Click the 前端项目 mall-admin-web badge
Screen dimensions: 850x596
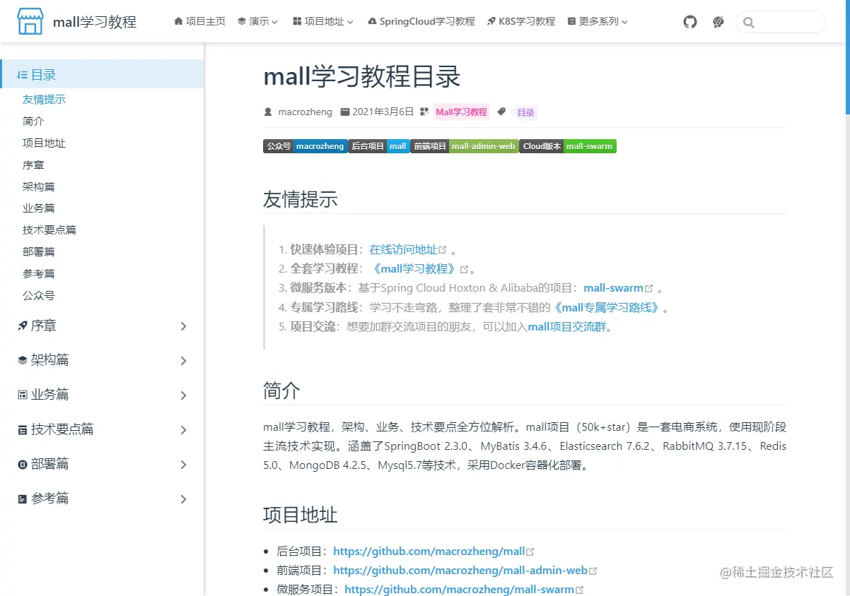click(x=465, y=146)
